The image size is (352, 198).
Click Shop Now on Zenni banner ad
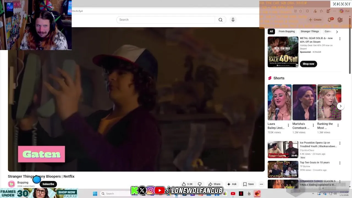coord(67,192)
